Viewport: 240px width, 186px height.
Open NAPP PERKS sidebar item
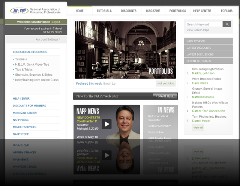click(21, 120)
